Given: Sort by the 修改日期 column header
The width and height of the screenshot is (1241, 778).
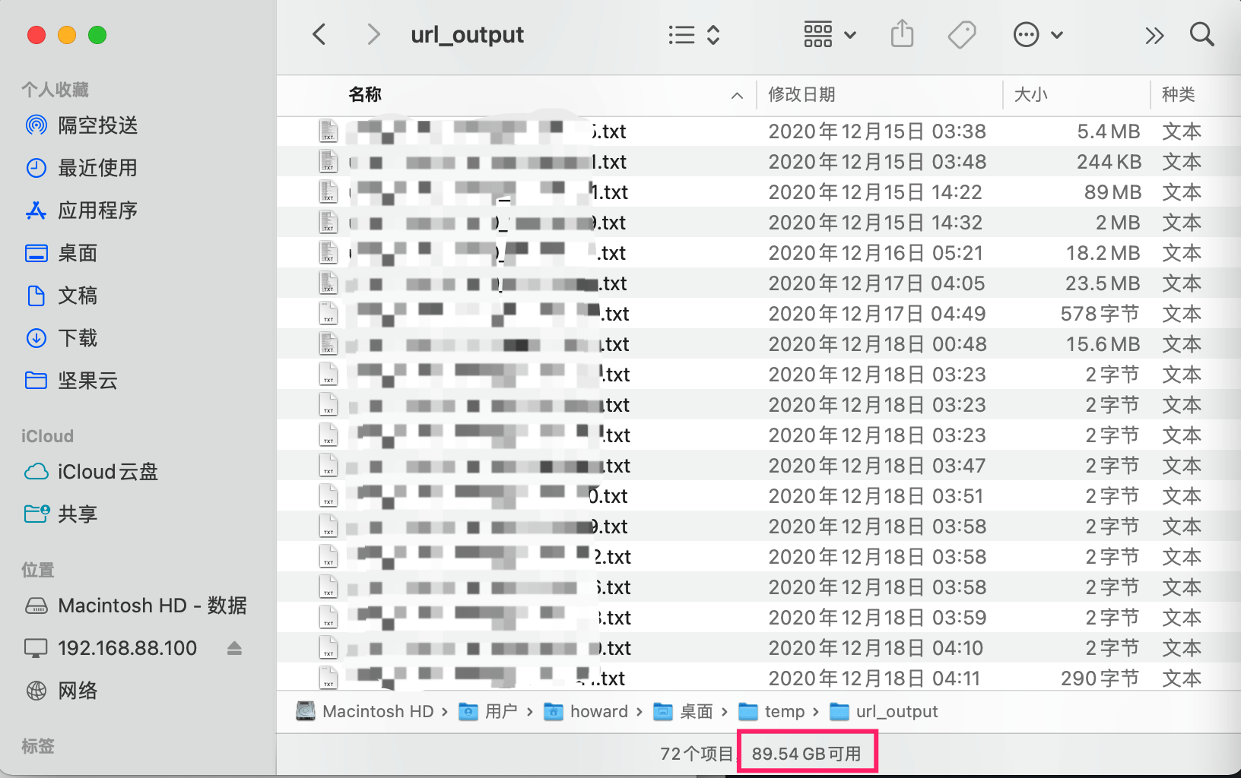Looking at the screenshot, I should (x=801, y=94).
